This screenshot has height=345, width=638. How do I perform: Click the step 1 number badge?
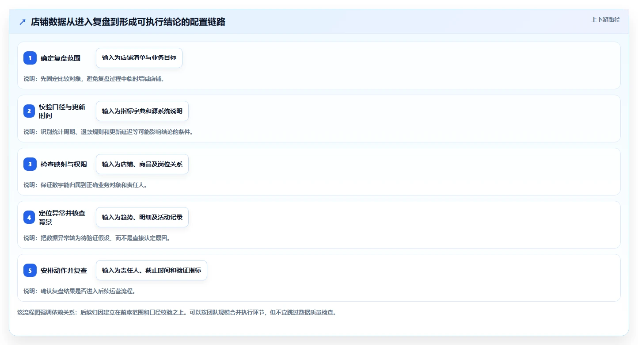pyautogui.click(x=30, y=58)
